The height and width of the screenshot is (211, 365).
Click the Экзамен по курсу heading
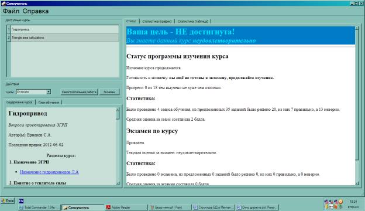click(152, 131)
